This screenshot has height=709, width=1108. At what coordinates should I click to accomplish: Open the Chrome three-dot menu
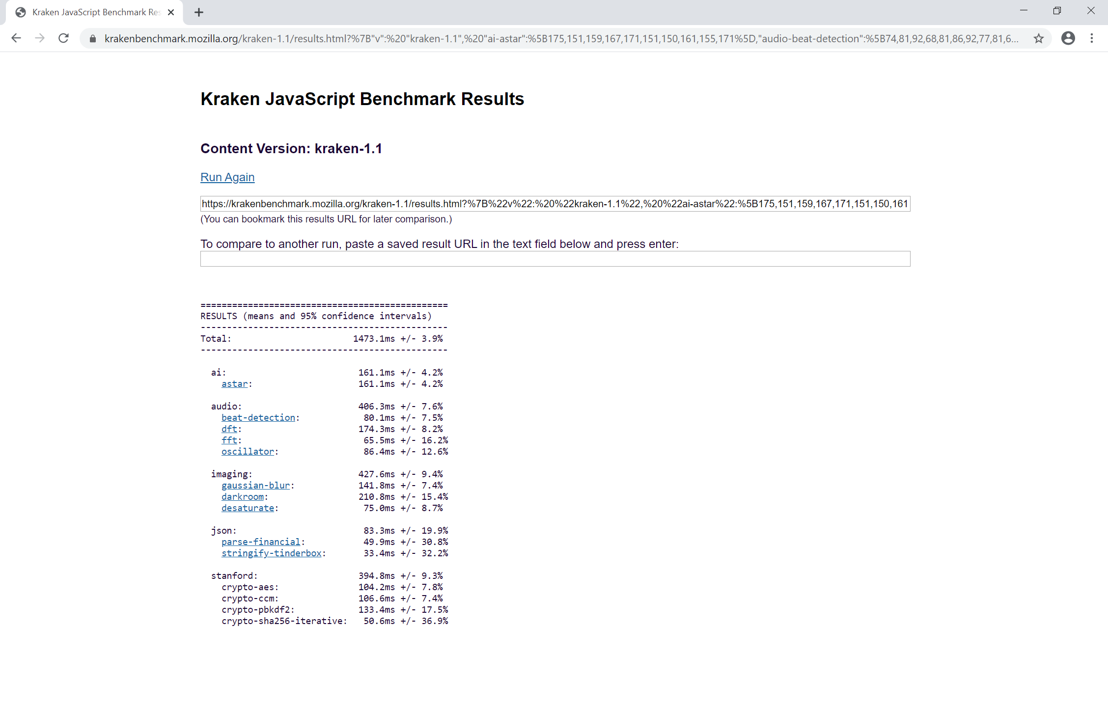(1092, 38)
